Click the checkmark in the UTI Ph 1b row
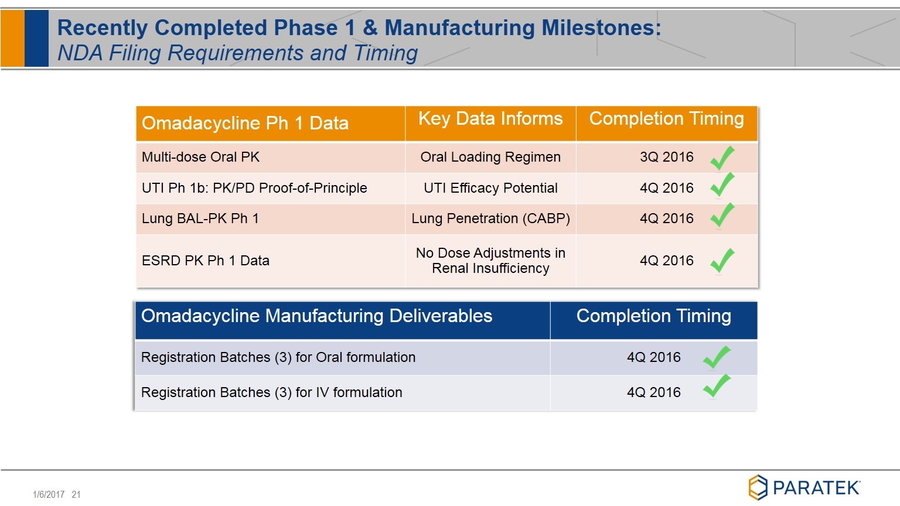Screen dimensions: 900x506 pyautogui.click(x=722, y=184)
